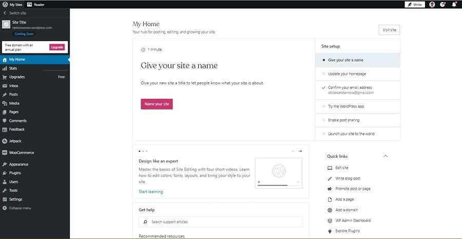The width and height of the screenshot is (462, 239).
Task: Click the video progress bar in thumbnail
Action: tap(278, 186)
